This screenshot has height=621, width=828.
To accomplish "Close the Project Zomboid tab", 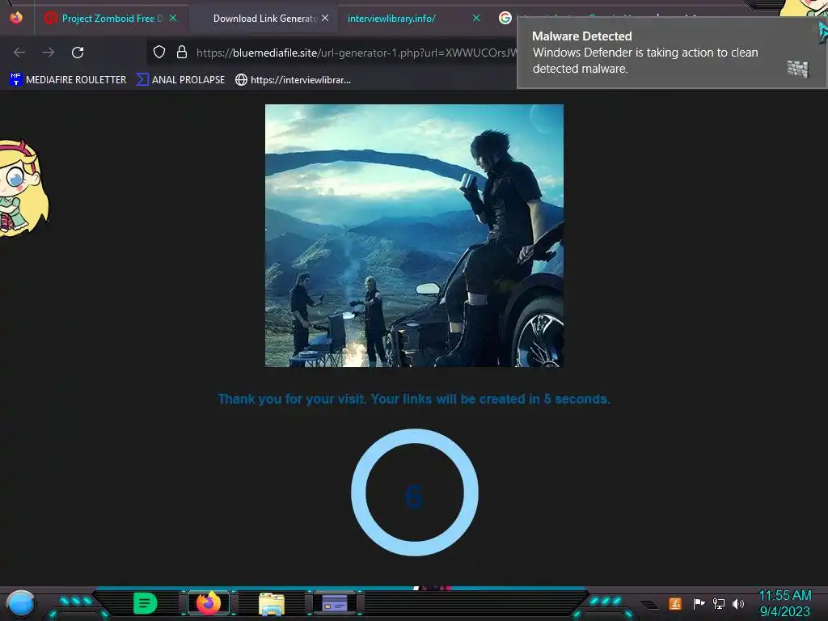I will tap(173, 19).
